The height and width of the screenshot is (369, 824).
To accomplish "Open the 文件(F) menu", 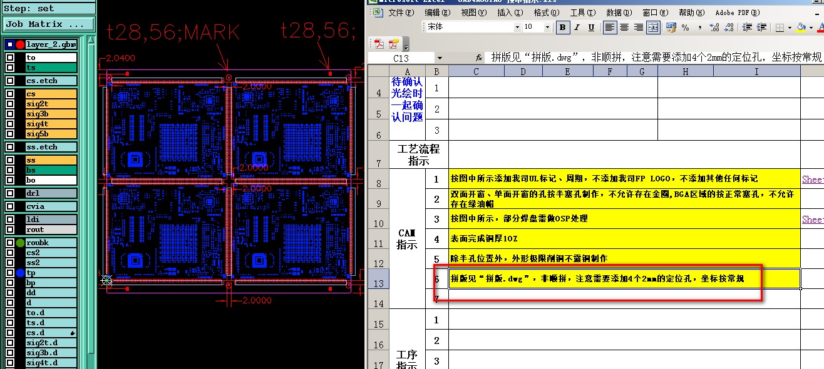I will [x=401, y=13].
